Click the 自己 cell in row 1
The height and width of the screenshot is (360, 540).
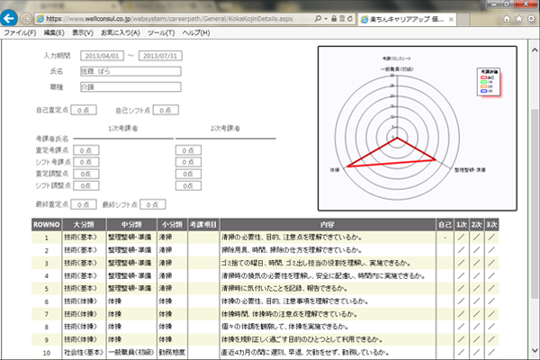point(445,238)
